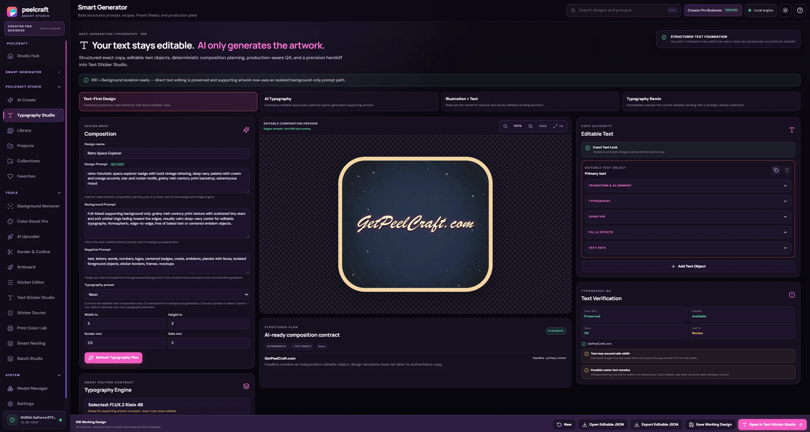Delete the Primary text object
The height and width of the screenshot is (432, 810).
(787, 170)
